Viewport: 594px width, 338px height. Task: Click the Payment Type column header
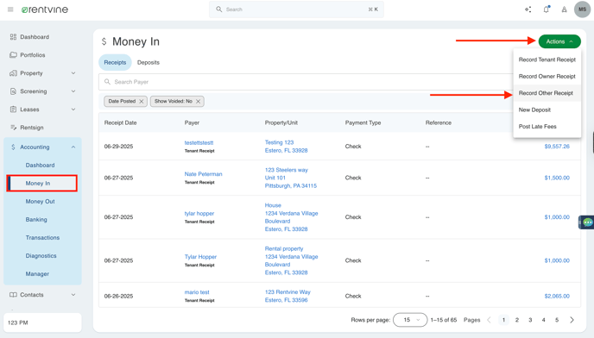363,122
